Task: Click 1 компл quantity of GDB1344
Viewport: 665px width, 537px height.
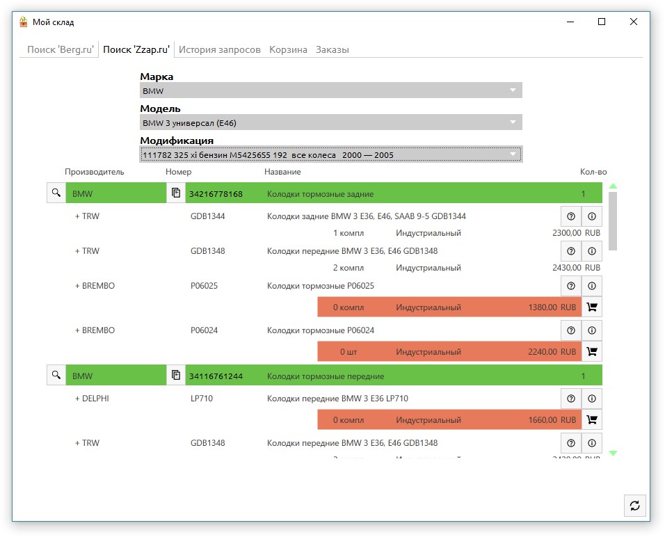Action: [348, 233]
